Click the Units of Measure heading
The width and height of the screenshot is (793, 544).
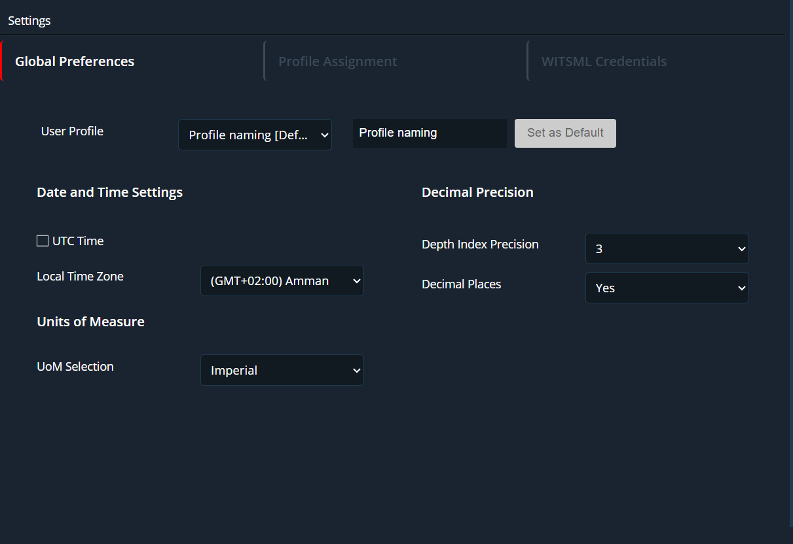click(x=90, y=322)
